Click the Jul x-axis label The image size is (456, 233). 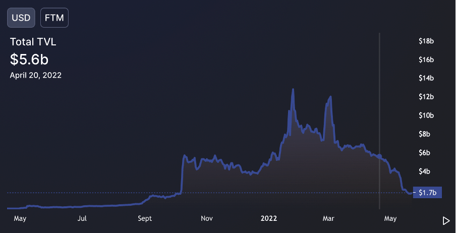[x=82, y=218]
